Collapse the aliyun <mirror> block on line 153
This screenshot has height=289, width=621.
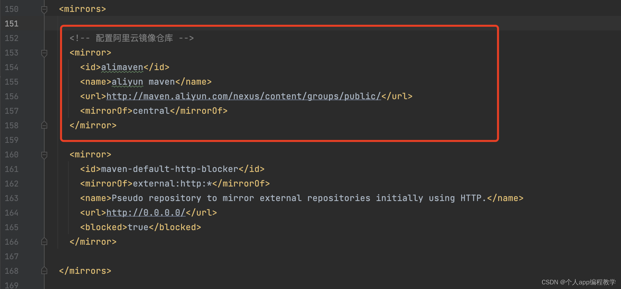coord(44,53)
